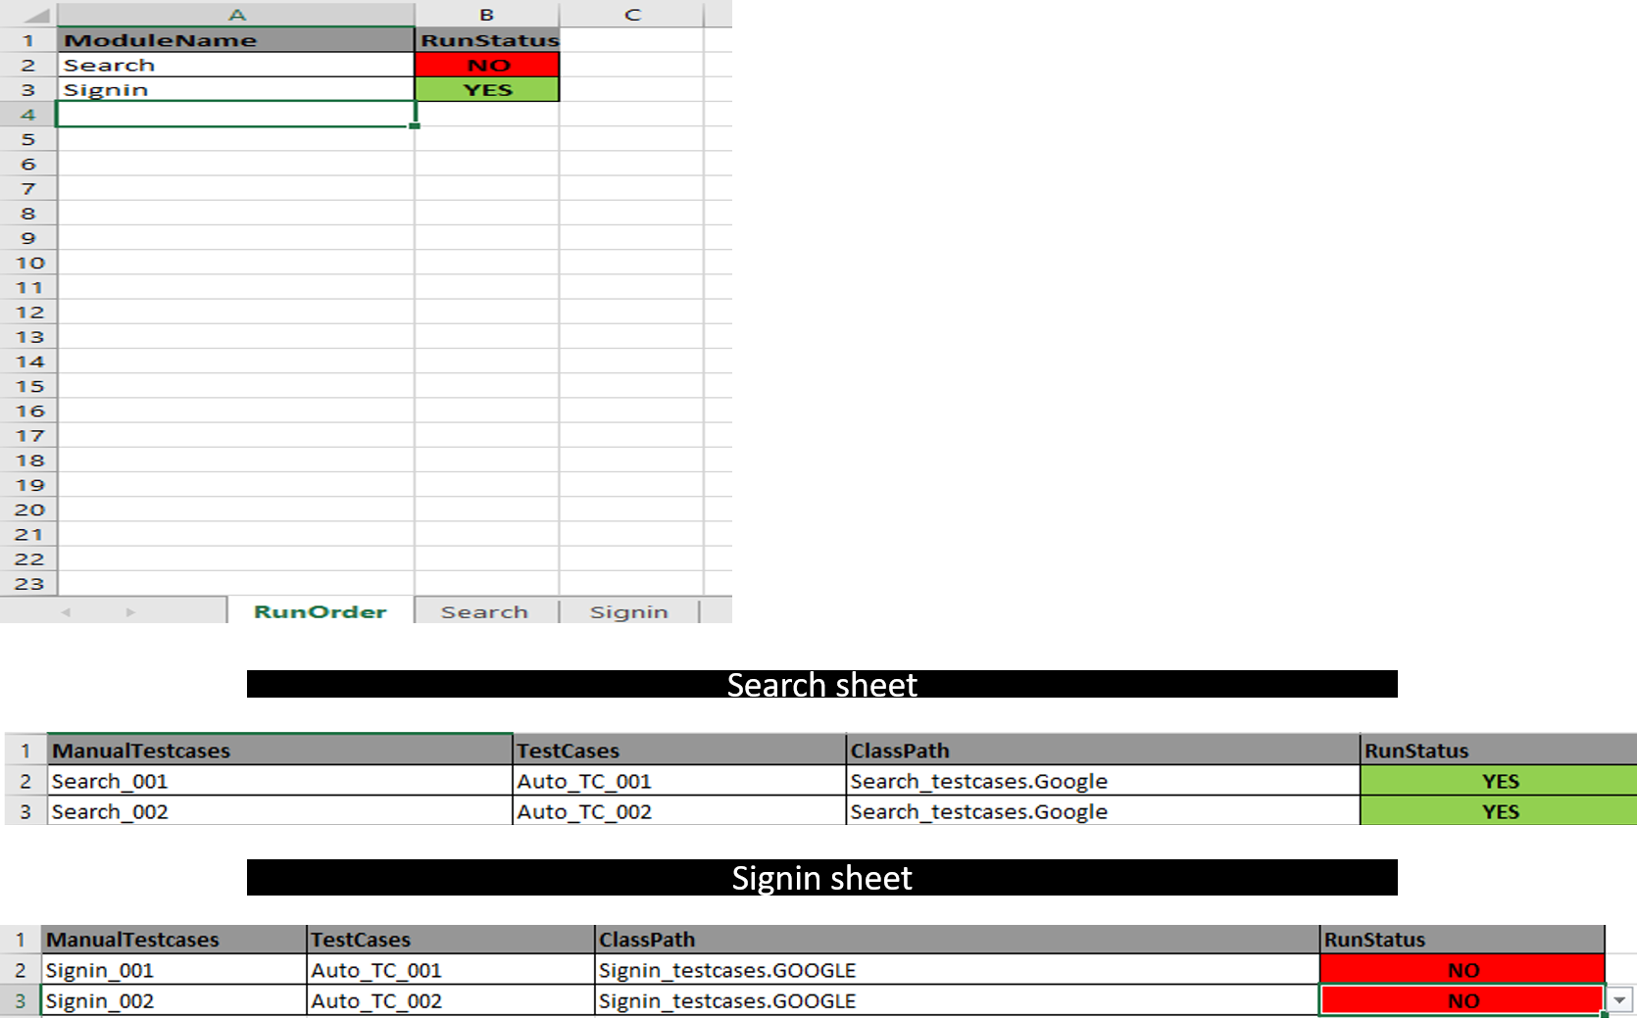Select the cell containing Signin in column A
The image size is (1637, 1018).
(x=235, y=88)
